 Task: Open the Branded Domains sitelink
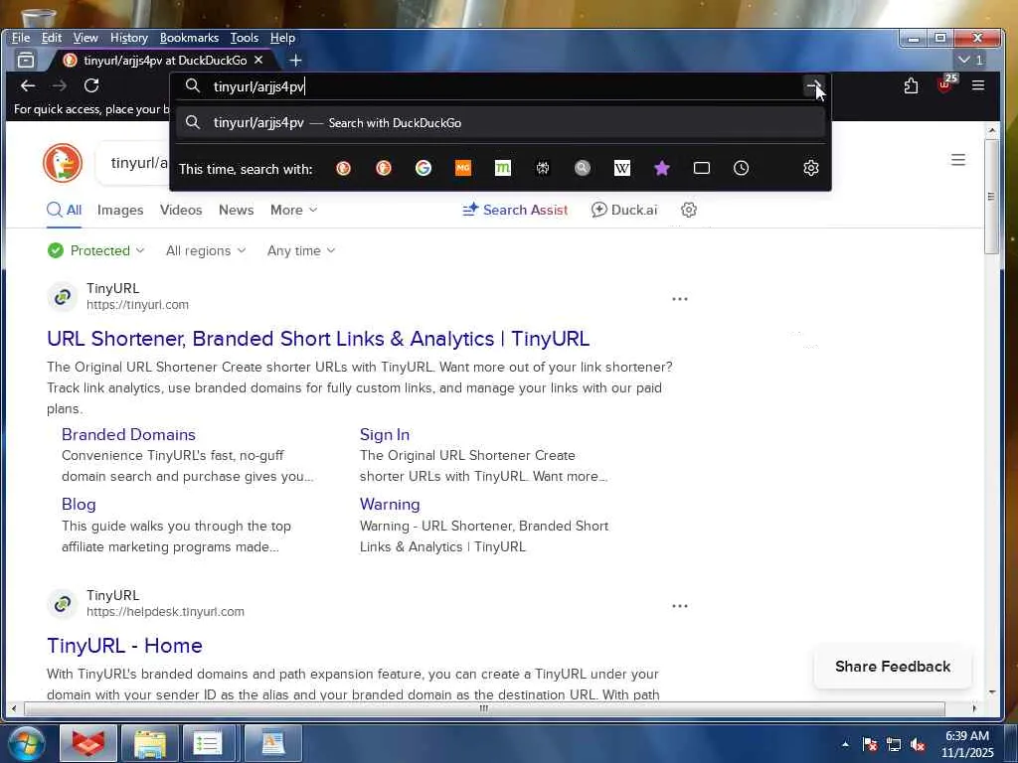[x=128, y=435]
